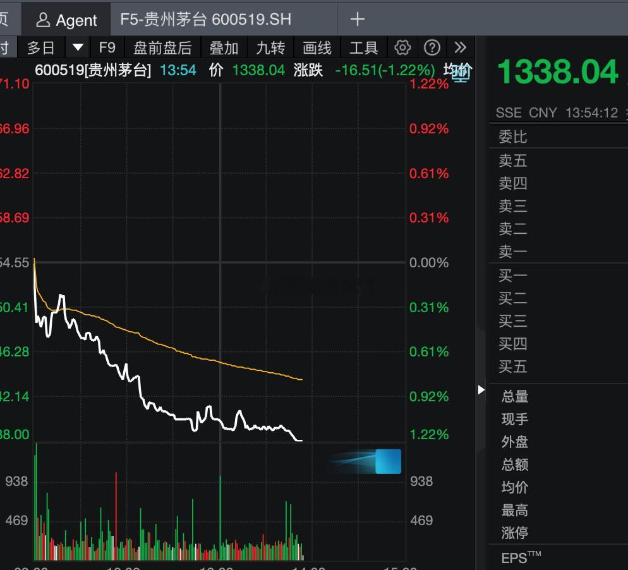Open 叠加 overlay option

(x=224, y=47)
